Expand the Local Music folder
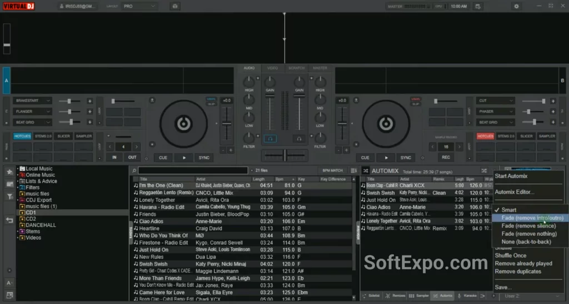This screenshot has height=304, width=569. [x=18, y=169]
